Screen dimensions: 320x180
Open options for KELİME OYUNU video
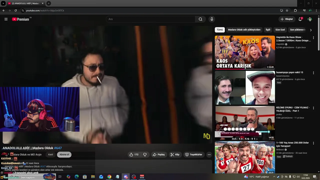(x=313, y=108)
